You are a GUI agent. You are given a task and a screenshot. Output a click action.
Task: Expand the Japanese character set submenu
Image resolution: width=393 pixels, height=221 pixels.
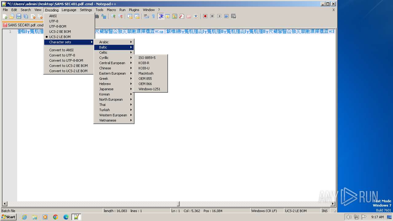114,89
